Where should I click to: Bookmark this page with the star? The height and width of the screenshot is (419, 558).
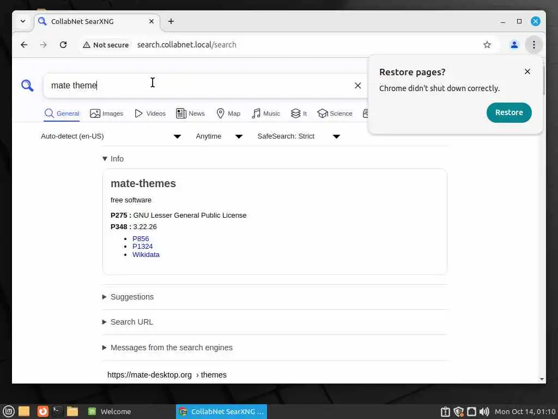[487, 45]
